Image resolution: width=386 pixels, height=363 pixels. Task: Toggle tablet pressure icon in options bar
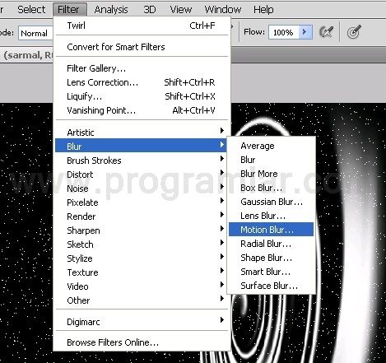354,32
